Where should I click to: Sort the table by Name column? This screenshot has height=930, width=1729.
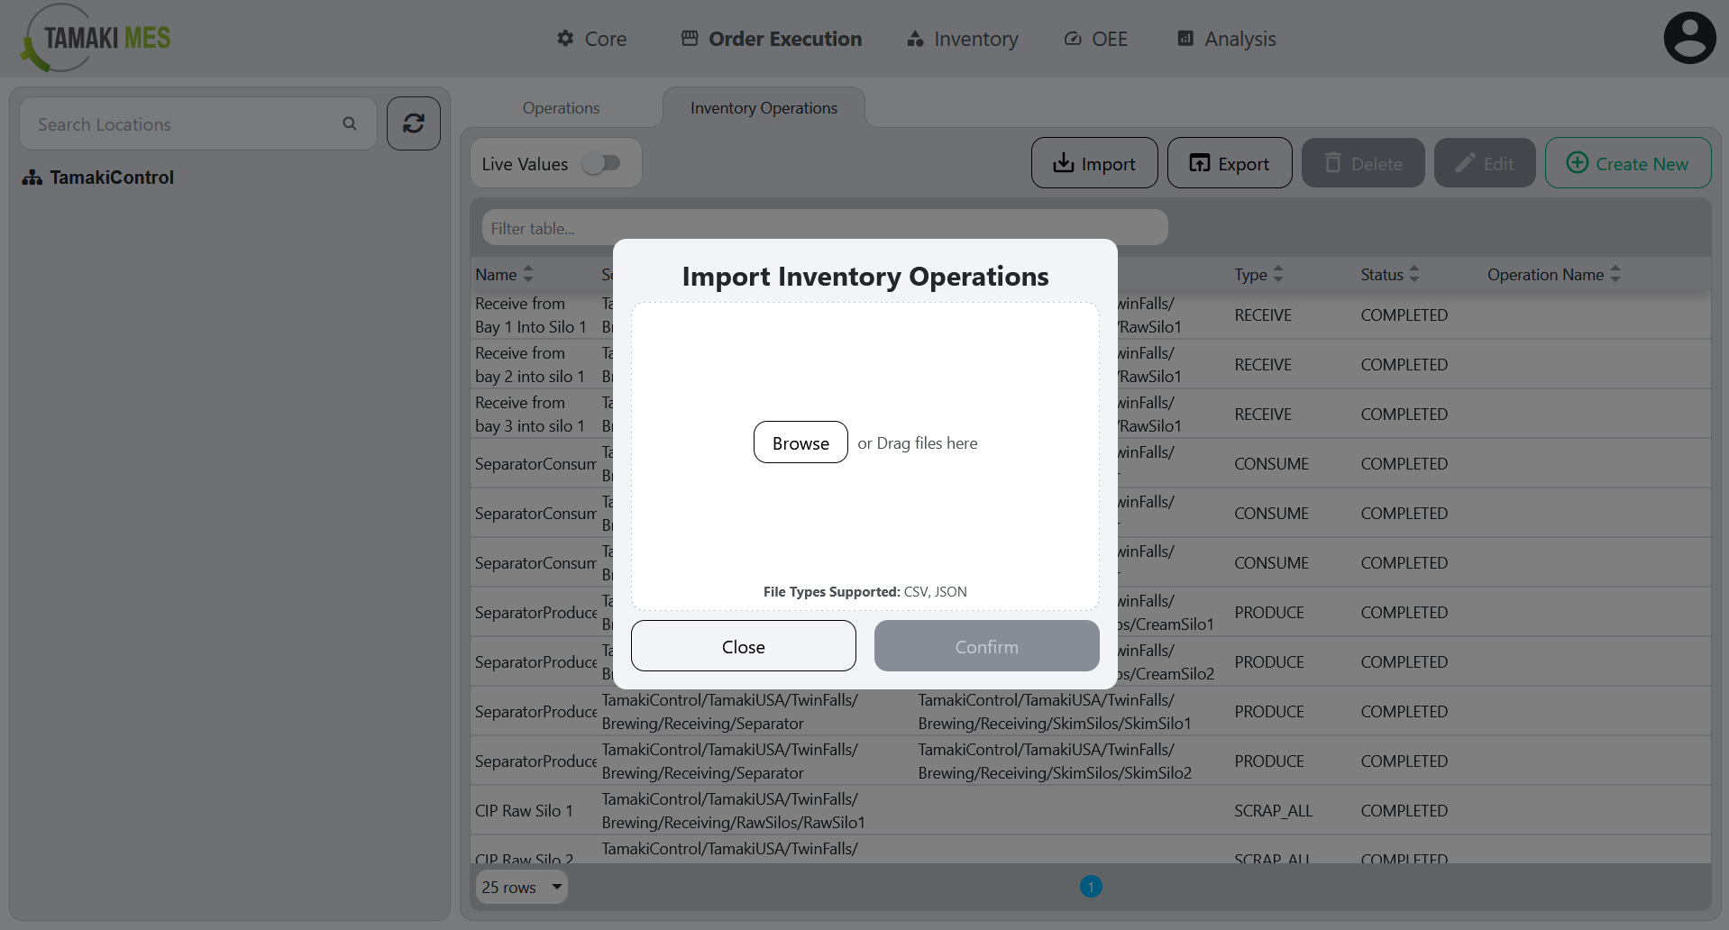529,274
